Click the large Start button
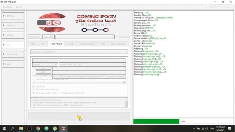This screenshot has width=235, height=132. [79, 116]
